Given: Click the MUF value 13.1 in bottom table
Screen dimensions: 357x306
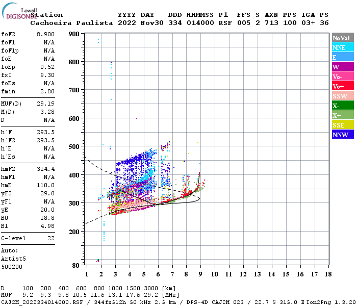Looking at the screenshot, I should click(x=115, y=295).
